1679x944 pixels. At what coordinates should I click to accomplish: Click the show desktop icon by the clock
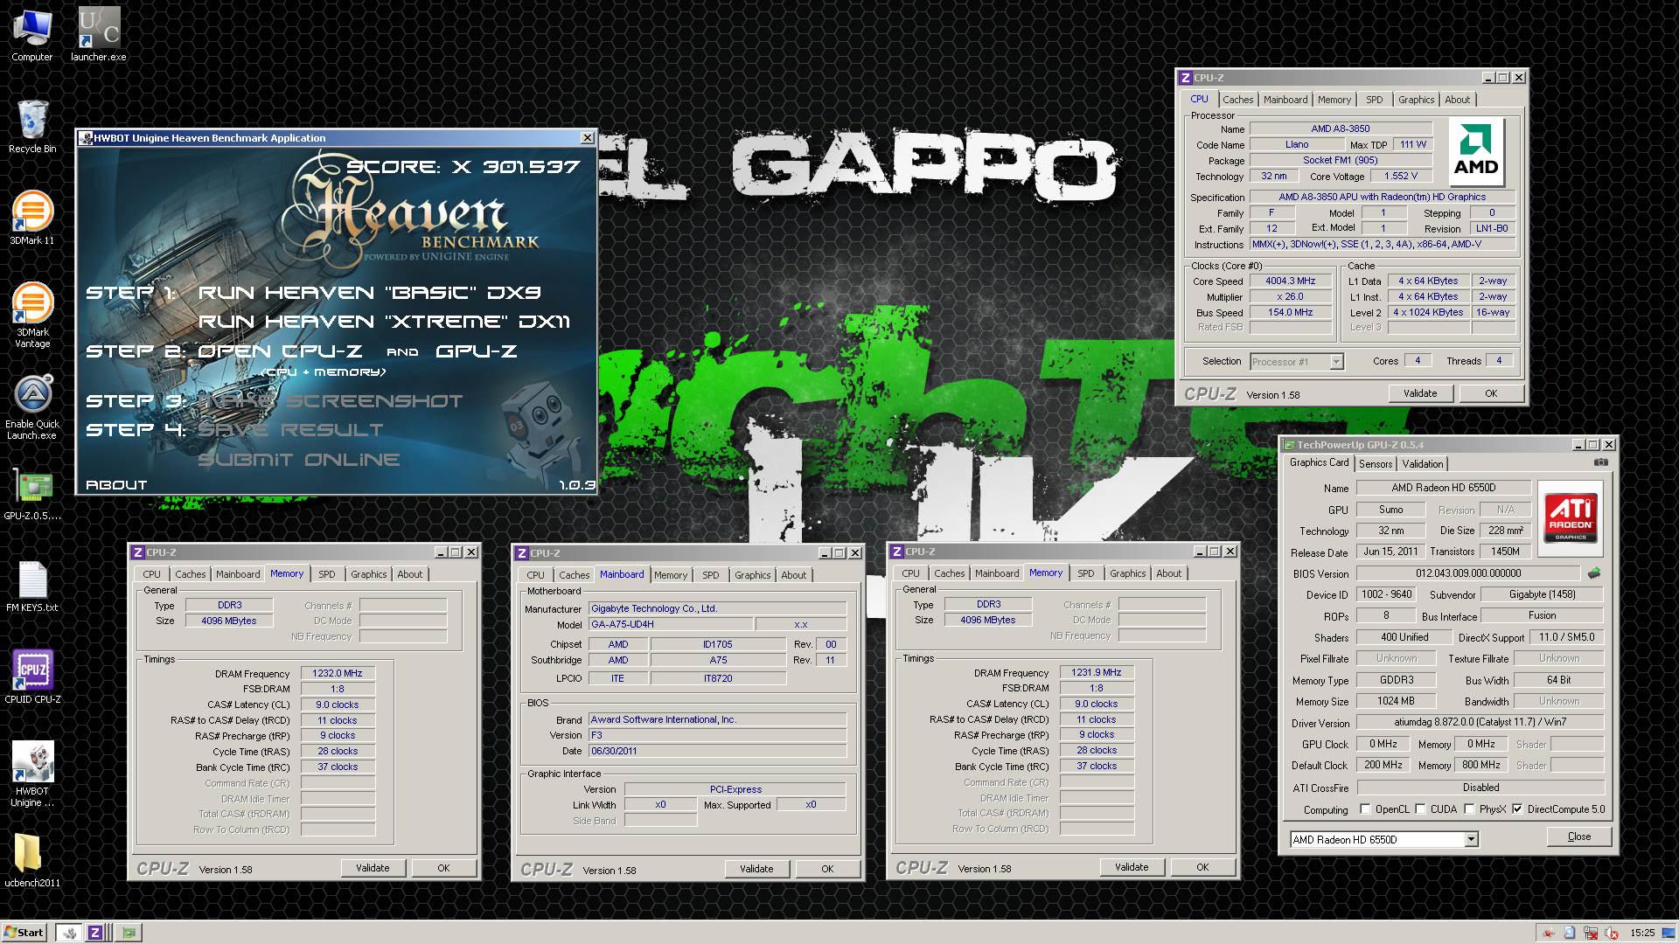tap(1669, 933)
